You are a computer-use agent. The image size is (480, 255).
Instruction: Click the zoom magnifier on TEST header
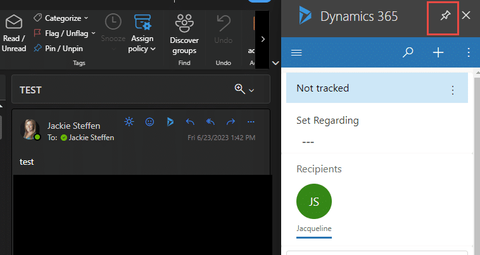pyautogui.click(x=239, y=89)
